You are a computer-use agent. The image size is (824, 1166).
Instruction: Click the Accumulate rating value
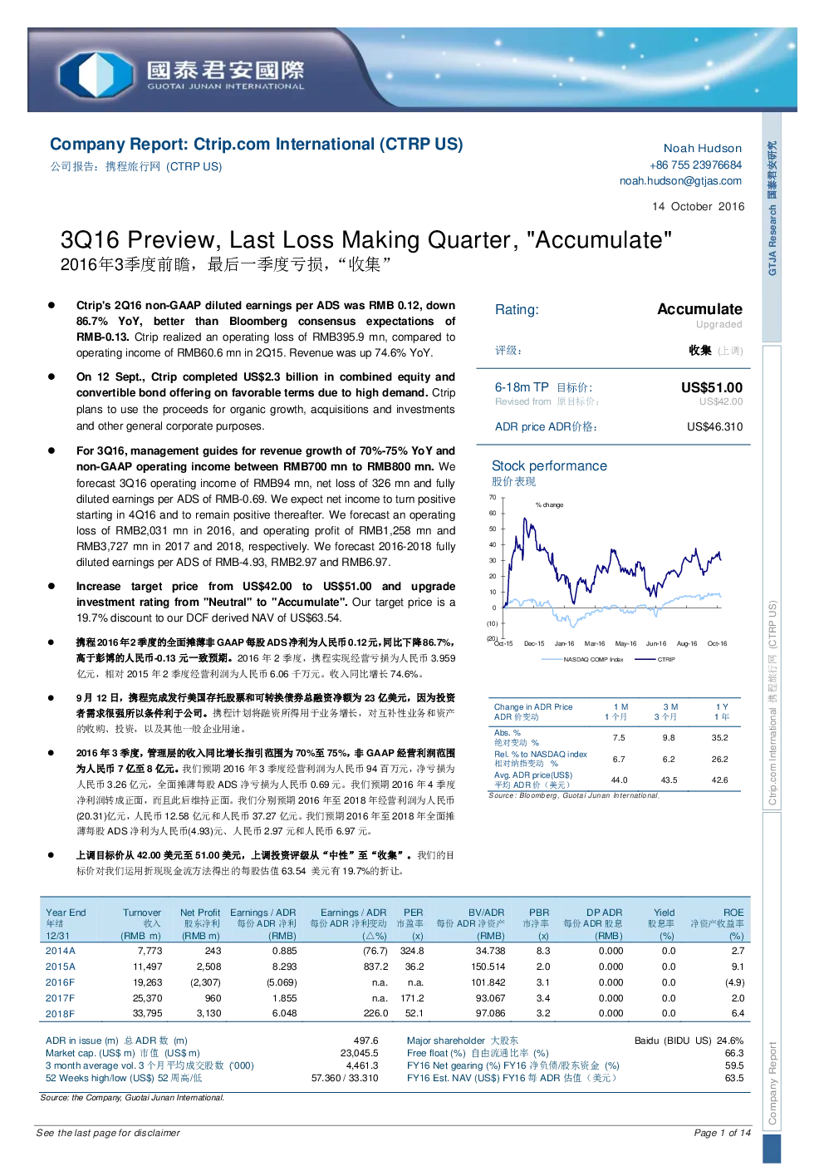(x=699, y=309)
